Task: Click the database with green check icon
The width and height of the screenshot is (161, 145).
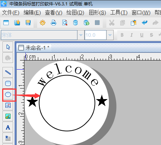Action: tap(86, 23)
